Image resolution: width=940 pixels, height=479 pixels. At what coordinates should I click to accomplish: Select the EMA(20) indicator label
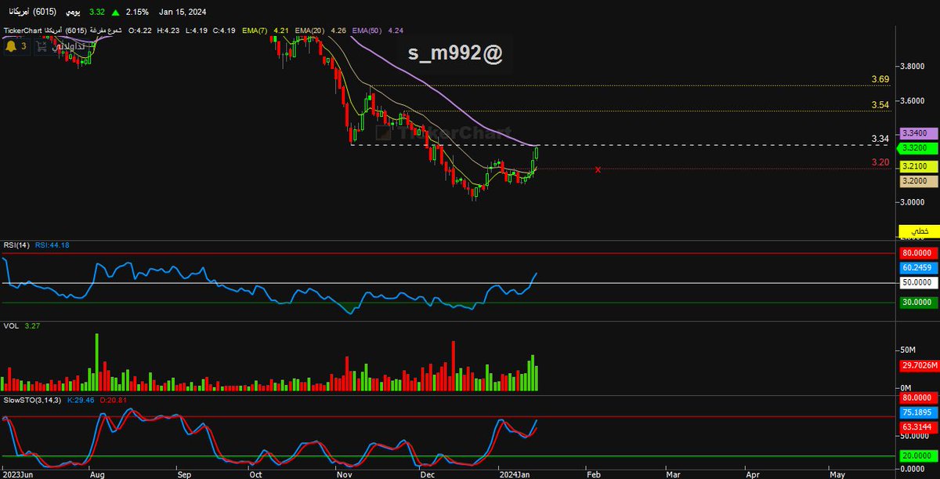click(311, 31)
